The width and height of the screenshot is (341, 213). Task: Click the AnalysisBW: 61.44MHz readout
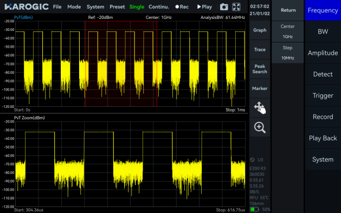point(223,17)
